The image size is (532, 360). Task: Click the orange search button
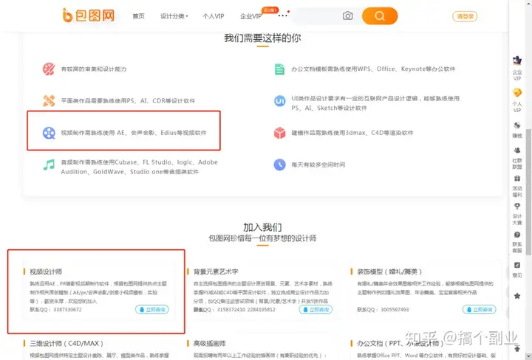pos(380,16)
